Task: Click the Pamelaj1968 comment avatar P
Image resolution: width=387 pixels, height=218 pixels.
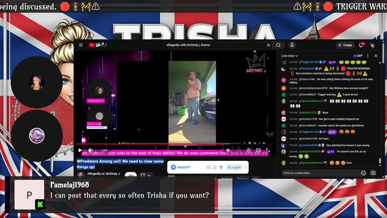Action: click(x=29, y=195)
